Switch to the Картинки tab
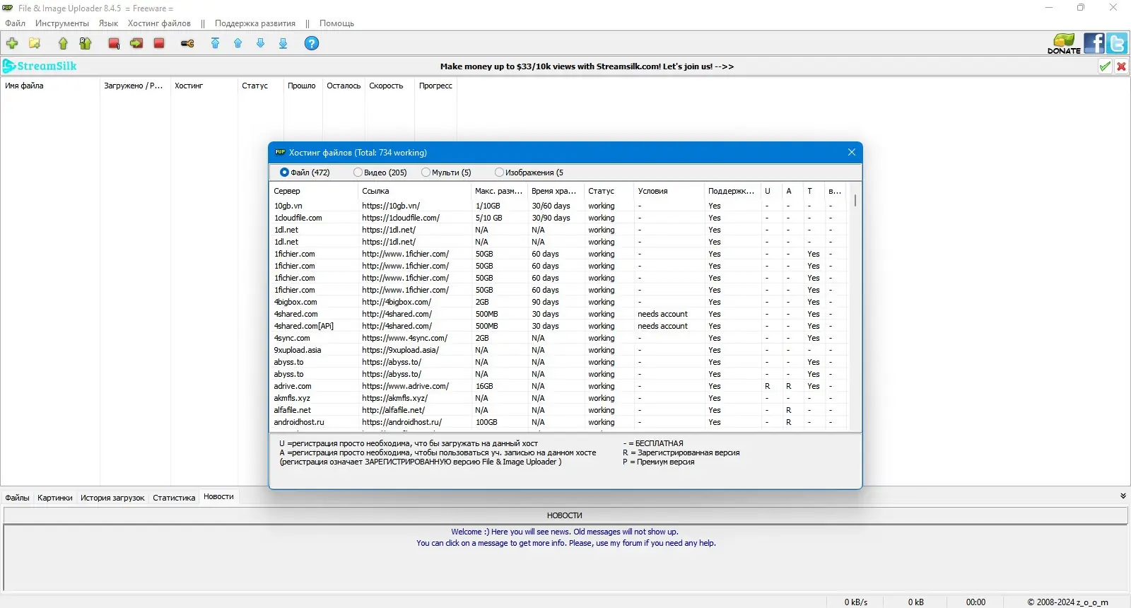The height and width of the screenshot is (608, 1131). 55,498
